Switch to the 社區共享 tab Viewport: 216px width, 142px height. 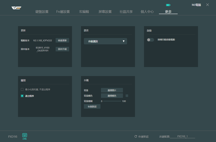point(126,12)
